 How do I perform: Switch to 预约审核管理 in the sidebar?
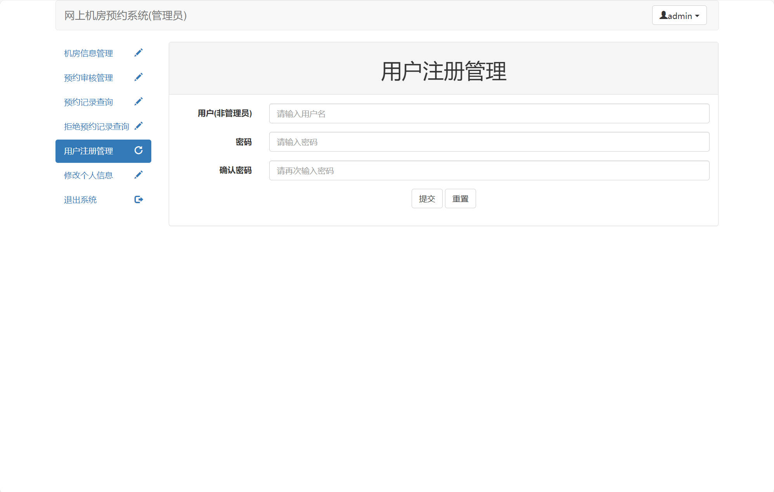click(88, 77)
